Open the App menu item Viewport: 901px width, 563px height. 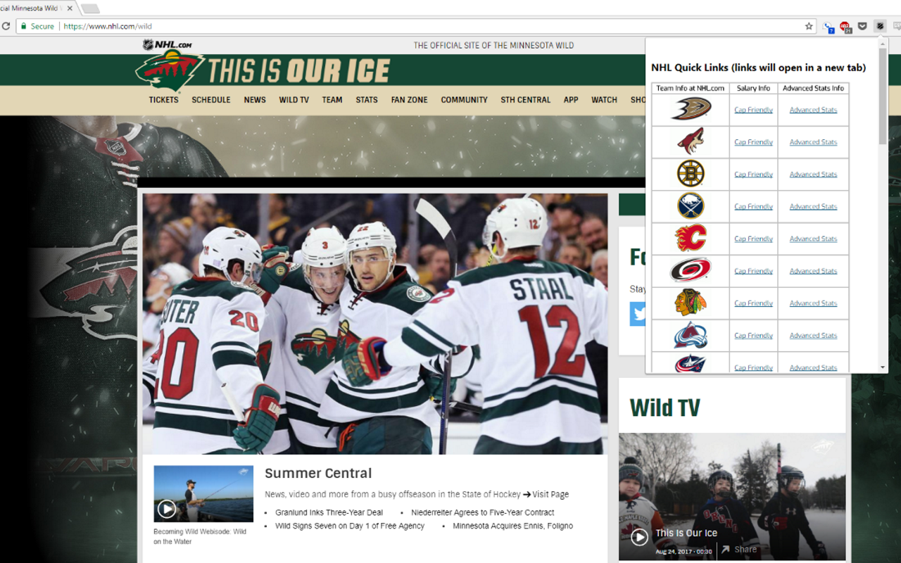pos(571,100)
